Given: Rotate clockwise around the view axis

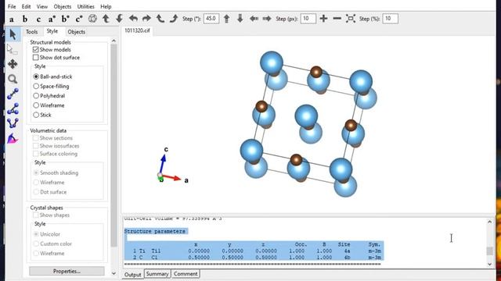Looking at the screenshot, I should click(174, 19).
